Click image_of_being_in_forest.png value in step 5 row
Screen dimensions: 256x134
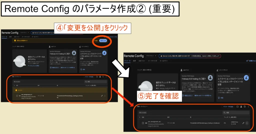(x=205, y=123)
